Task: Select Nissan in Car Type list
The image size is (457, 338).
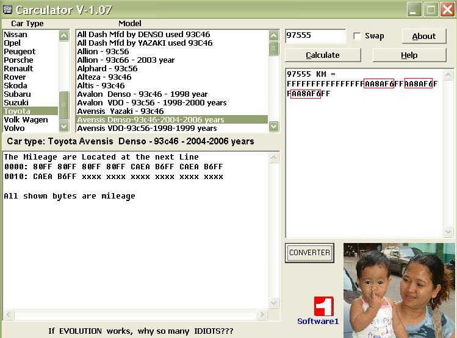Action: (31, 34)
